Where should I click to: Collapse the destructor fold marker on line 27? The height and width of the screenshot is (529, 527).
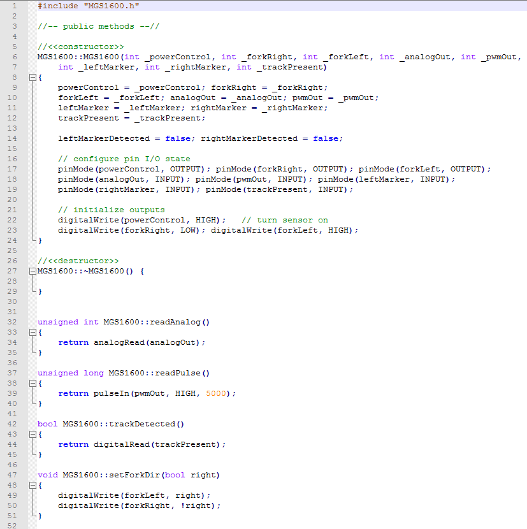click(x=32, y=272)
